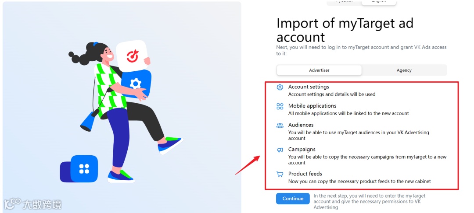This screenshot has height=213, width=474.
Task: Click the blue gear tile held by woman
Action: (136, 84)
